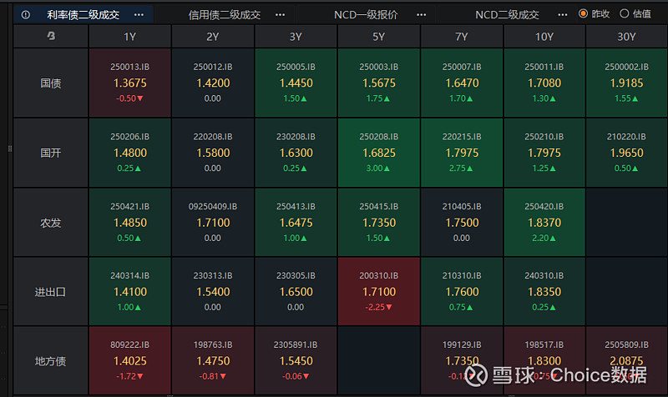Open bond cell 230305.IB at 1.6500
Screen dimensions: 668x397
(x=296, y=292)
